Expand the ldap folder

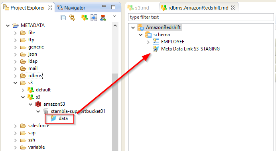click(16, 62)
